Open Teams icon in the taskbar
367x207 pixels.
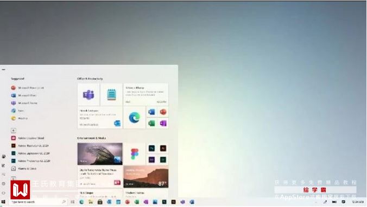182,202
